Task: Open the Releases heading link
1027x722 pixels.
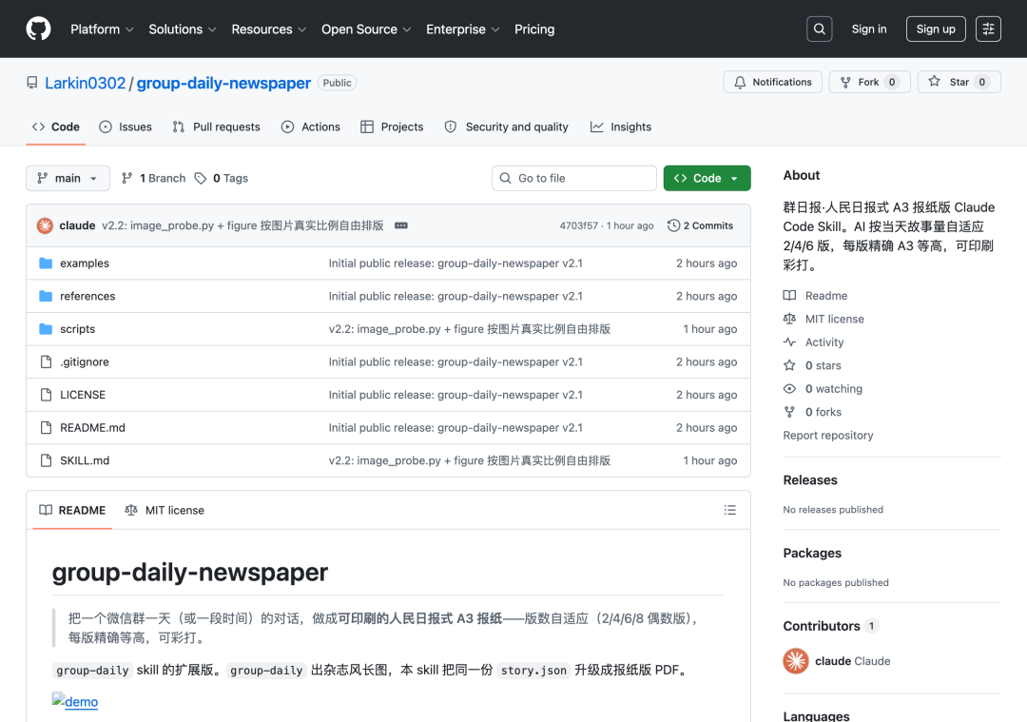Action: [810, 479]
